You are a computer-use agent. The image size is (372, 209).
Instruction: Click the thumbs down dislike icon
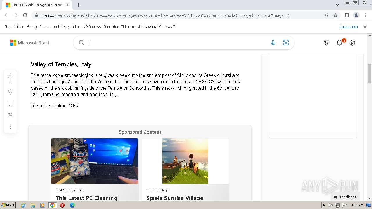tap(10, 92)
